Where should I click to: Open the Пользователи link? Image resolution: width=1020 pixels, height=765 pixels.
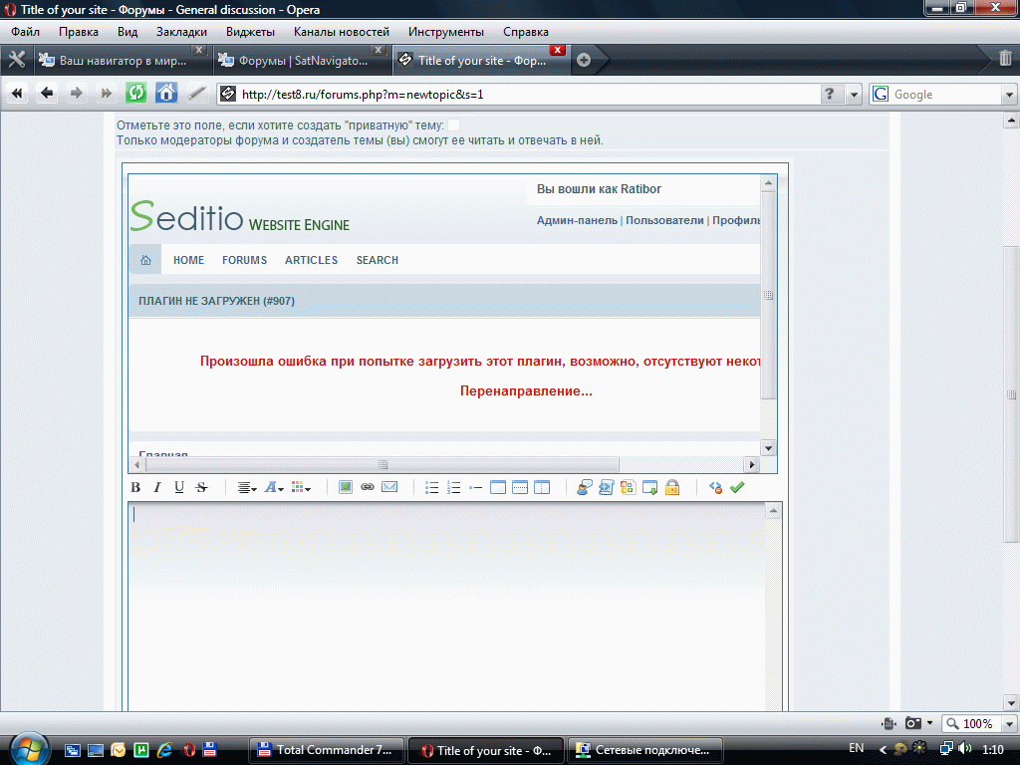[x=664, y=220]
